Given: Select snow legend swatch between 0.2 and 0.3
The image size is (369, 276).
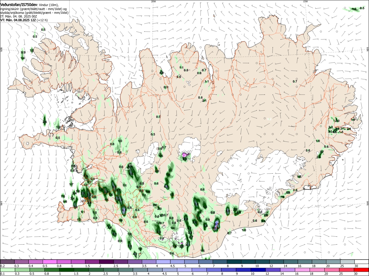Looking at the screenshot, I should click(7, 262).
